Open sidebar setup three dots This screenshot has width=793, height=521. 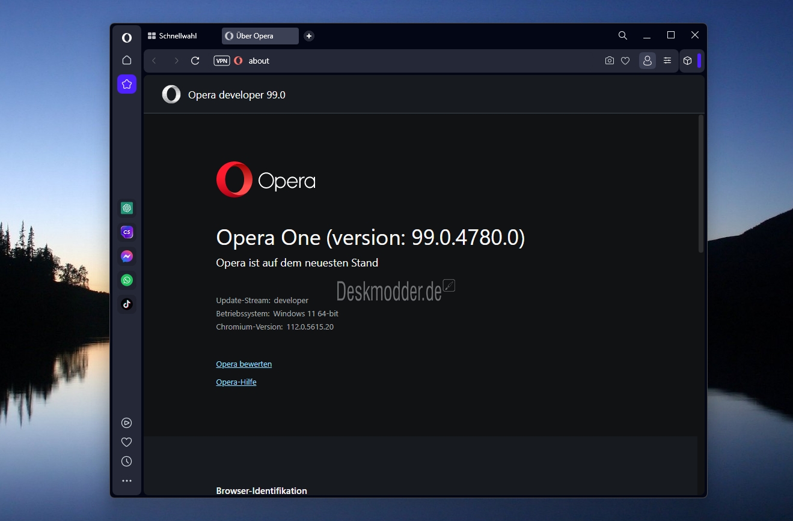[x=127, y=481]
